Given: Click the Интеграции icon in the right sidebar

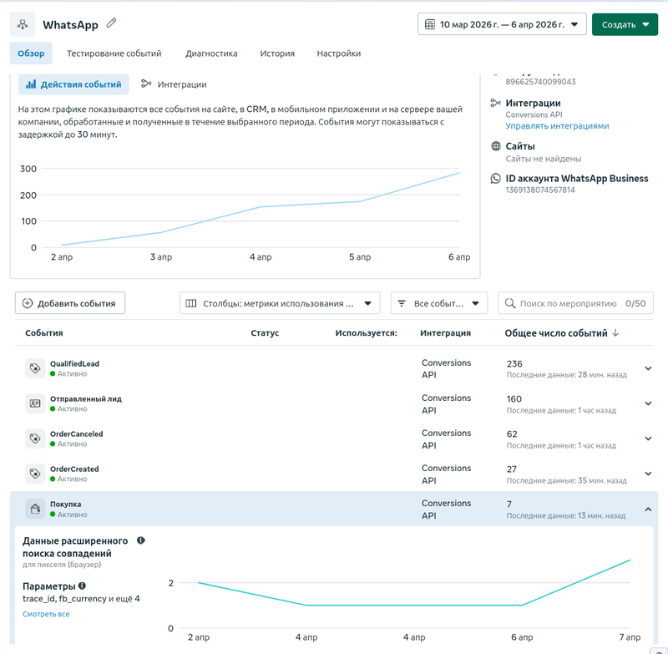Looking at the screenshot, I should point(495,103).
